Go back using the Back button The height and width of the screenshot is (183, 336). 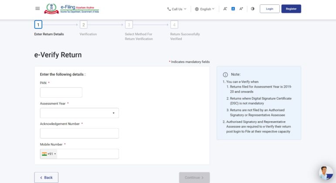click(46, 177)
